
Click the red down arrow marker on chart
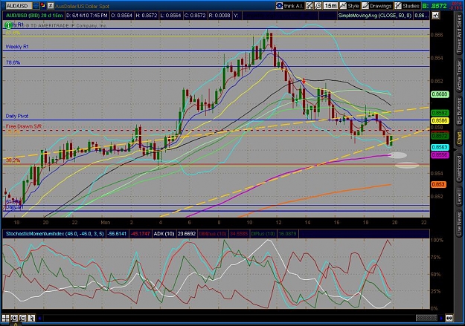coord(304,82)
